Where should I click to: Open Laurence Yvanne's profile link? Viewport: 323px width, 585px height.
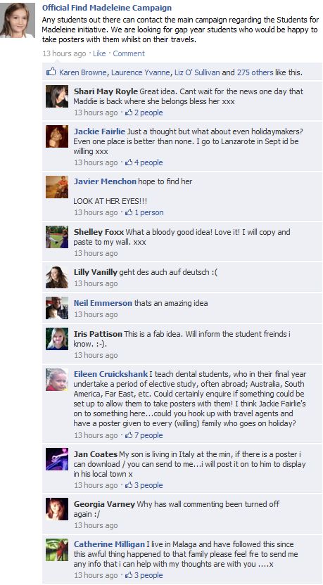coord(141,72)
